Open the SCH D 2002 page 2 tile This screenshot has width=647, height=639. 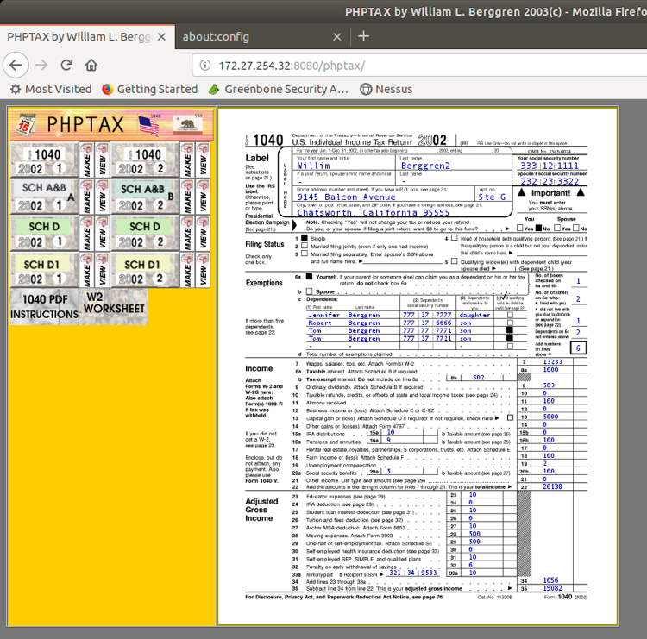(x=145, y=234)
